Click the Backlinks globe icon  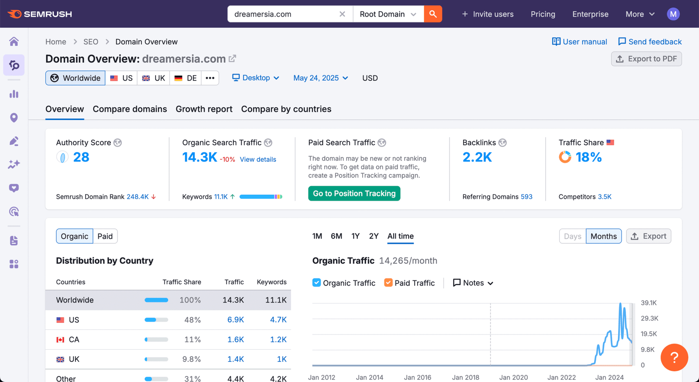(502, 143)
